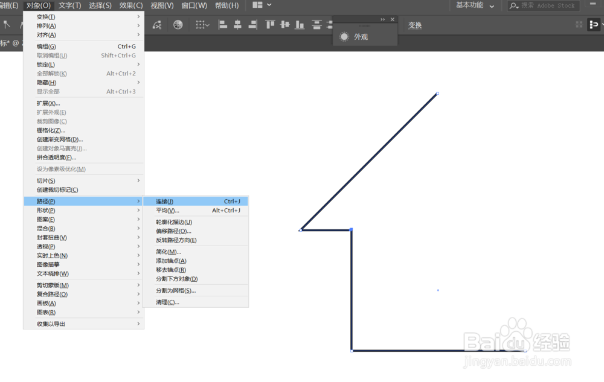Click the vertical align top icon

coord(269,25)
